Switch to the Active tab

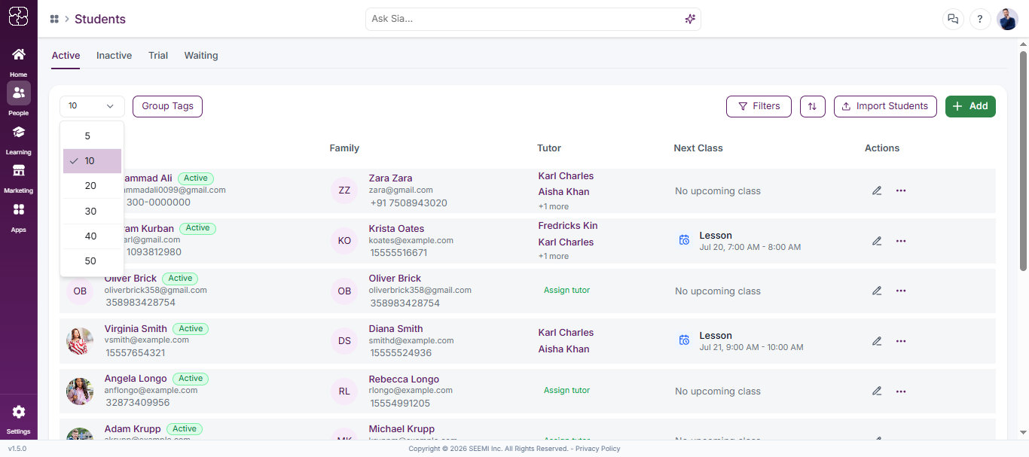pyautogui.click(x=66, y=56)
